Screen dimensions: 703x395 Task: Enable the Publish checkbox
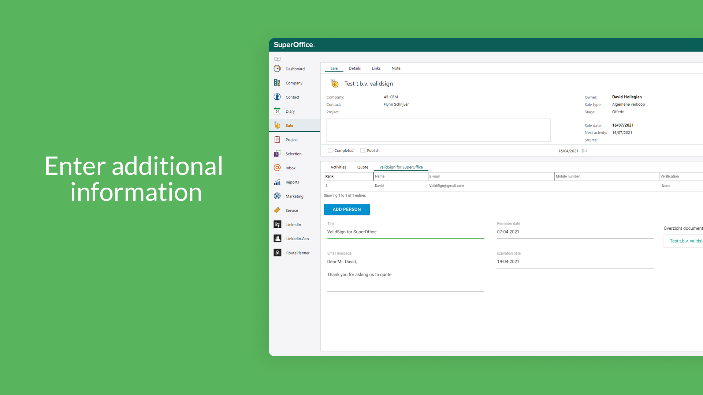pos(362,150)
